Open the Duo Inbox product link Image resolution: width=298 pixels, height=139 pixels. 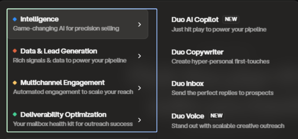pos(187,84)
